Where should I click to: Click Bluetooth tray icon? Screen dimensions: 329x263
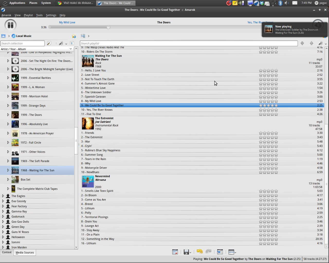point(280,3)
